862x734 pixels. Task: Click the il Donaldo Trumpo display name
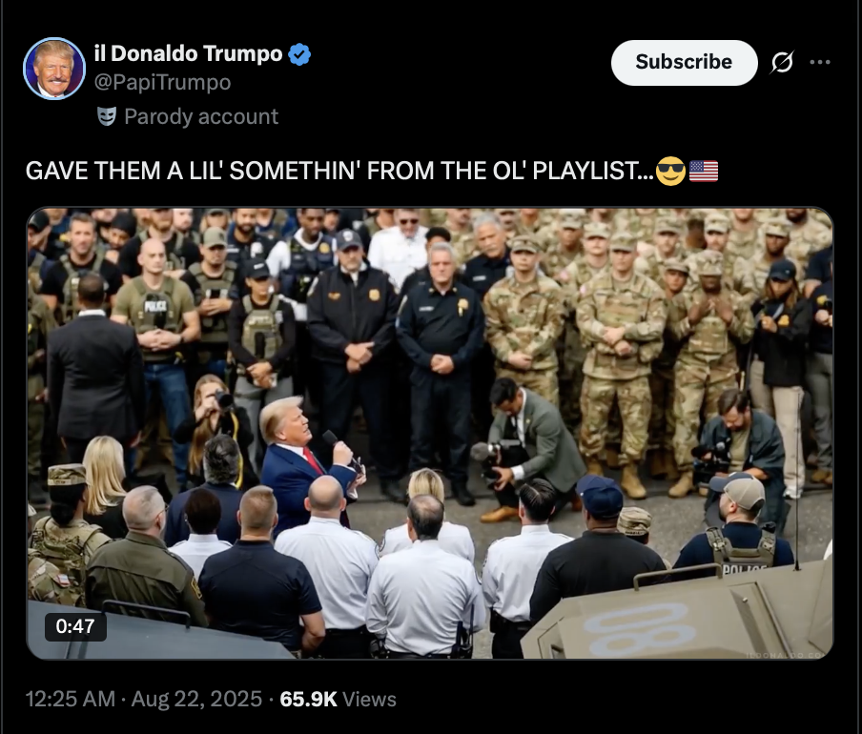click(x=188, y=53)
